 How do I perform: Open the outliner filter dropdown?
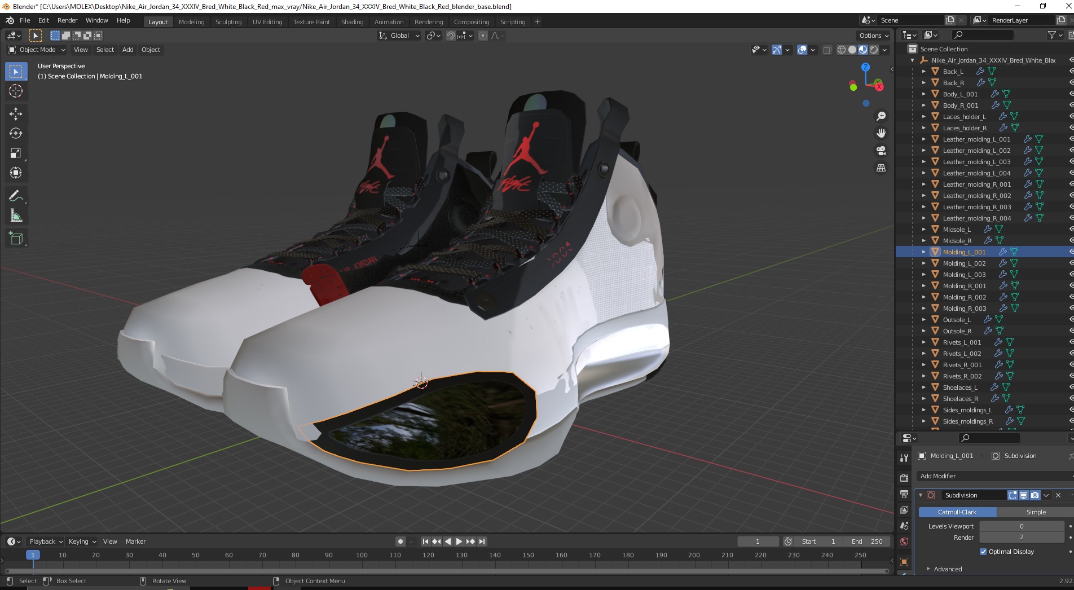[1055, 35]
